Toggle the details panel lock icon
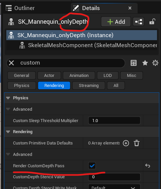This screenshot has height=189, width=161. [152, 21]
